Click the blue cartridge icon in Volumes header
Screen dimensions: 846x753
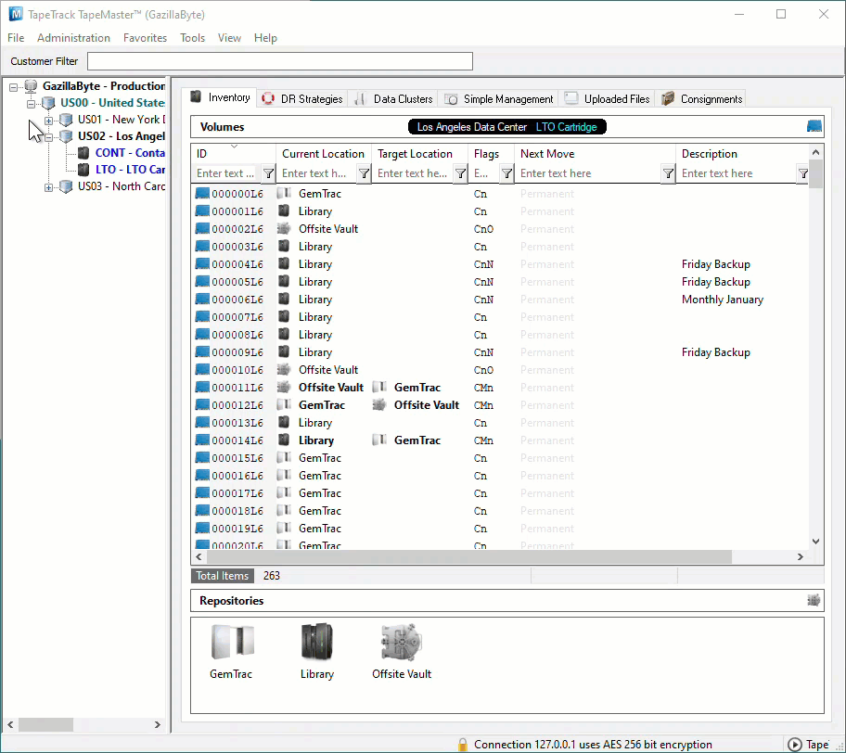(814, 126)
